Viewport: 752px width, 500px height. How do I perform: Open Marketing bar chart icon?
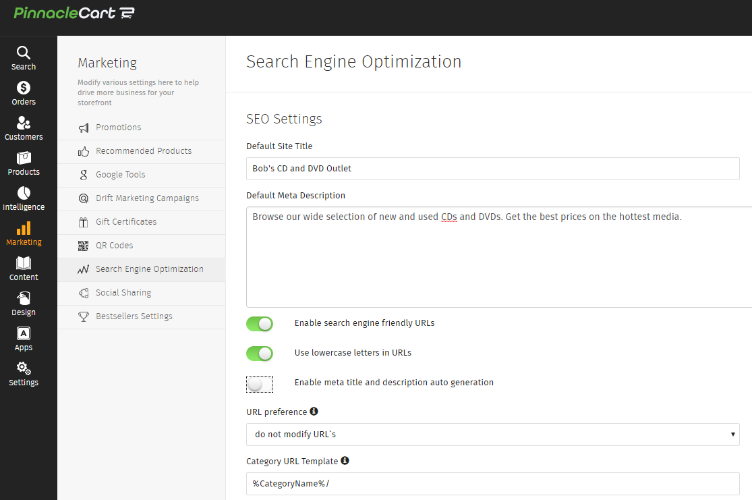click(x=24, y=228)
